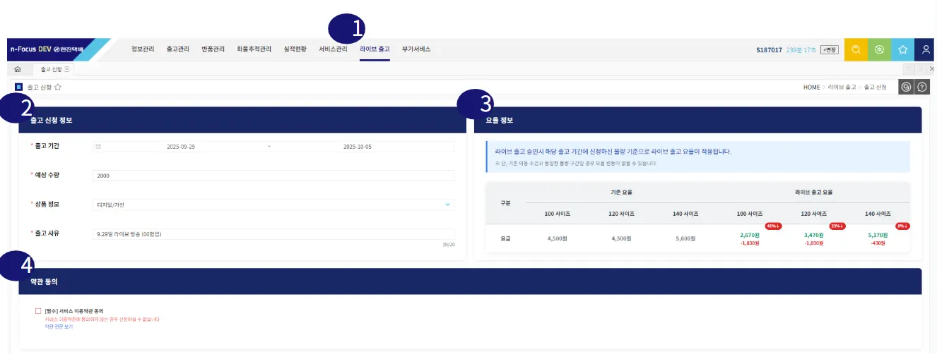
Task: Go to home tab icon
Action: pos(18,69)
